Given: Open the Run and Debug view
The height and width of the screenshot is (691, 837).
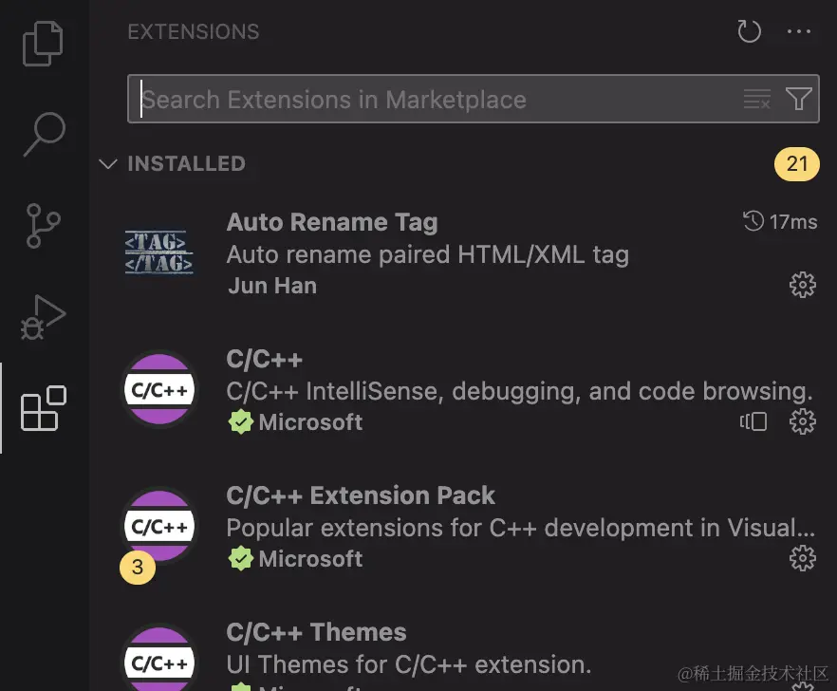Looking at the screenshot, I should [x=44, y=317].
